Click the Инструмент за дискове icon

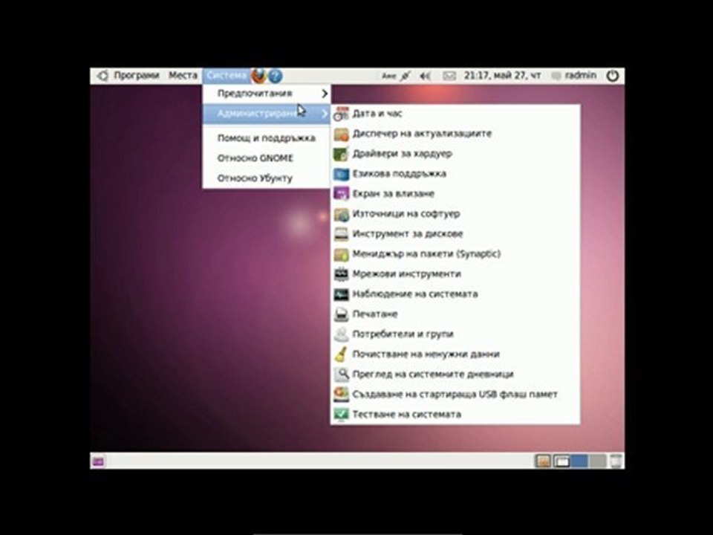[341, 234]
